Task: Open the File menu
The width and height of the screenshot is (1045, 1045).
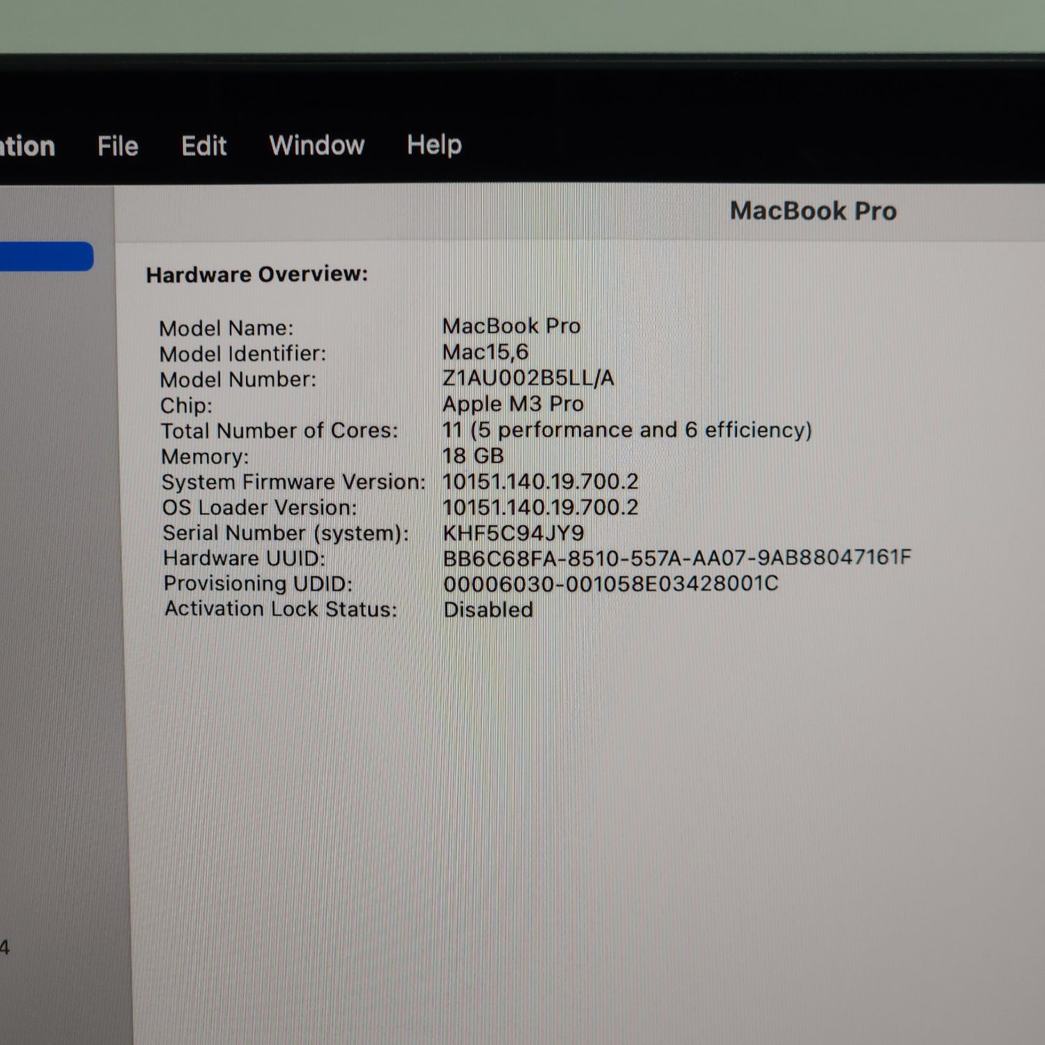Action: tap(117, 146)
